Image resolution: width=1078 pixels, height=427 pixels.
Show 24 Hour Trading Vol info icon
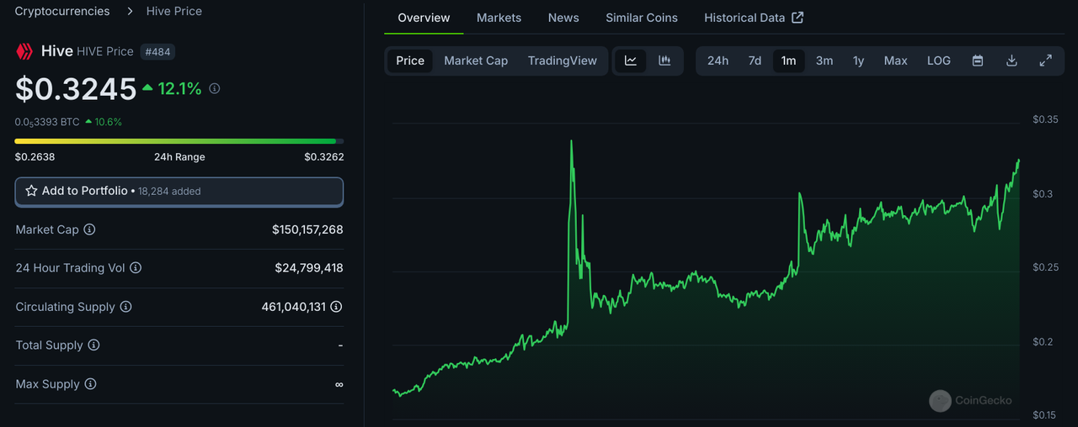coord(136,268)
